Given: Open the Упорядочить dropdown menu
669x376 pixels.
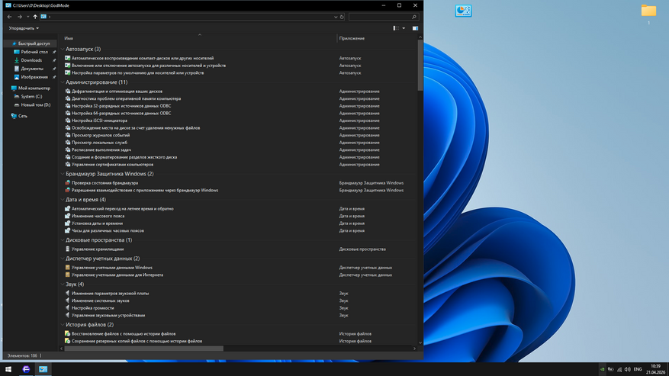Looking at the screenshot, I should pos(24,28).
